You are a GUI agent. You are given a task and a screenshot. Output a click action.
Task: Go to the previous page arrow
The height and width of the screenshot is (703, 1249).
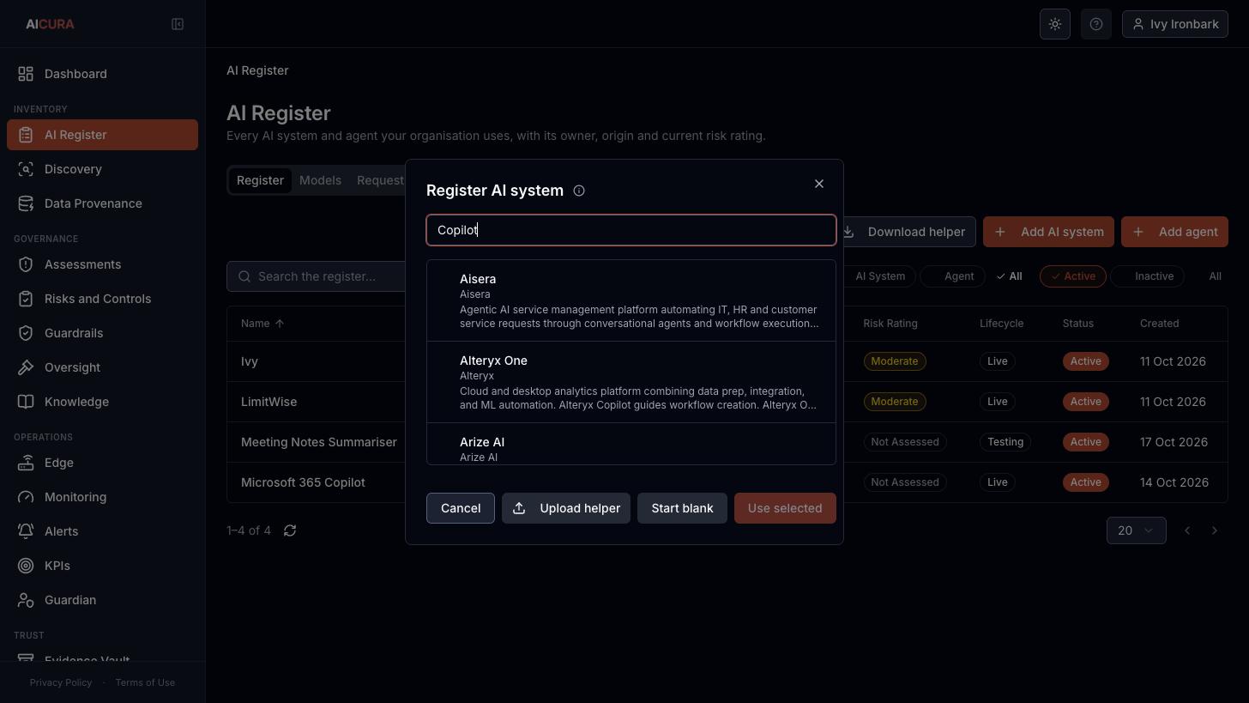point(1187,530)
